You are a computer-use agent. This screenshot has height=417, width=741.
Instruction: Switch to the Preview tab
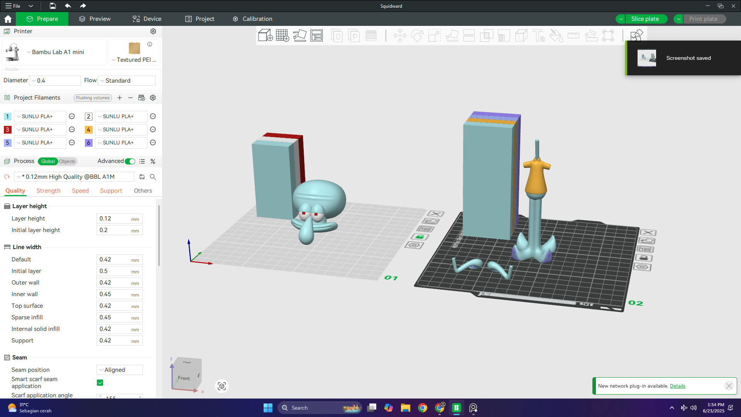[95, 19]
